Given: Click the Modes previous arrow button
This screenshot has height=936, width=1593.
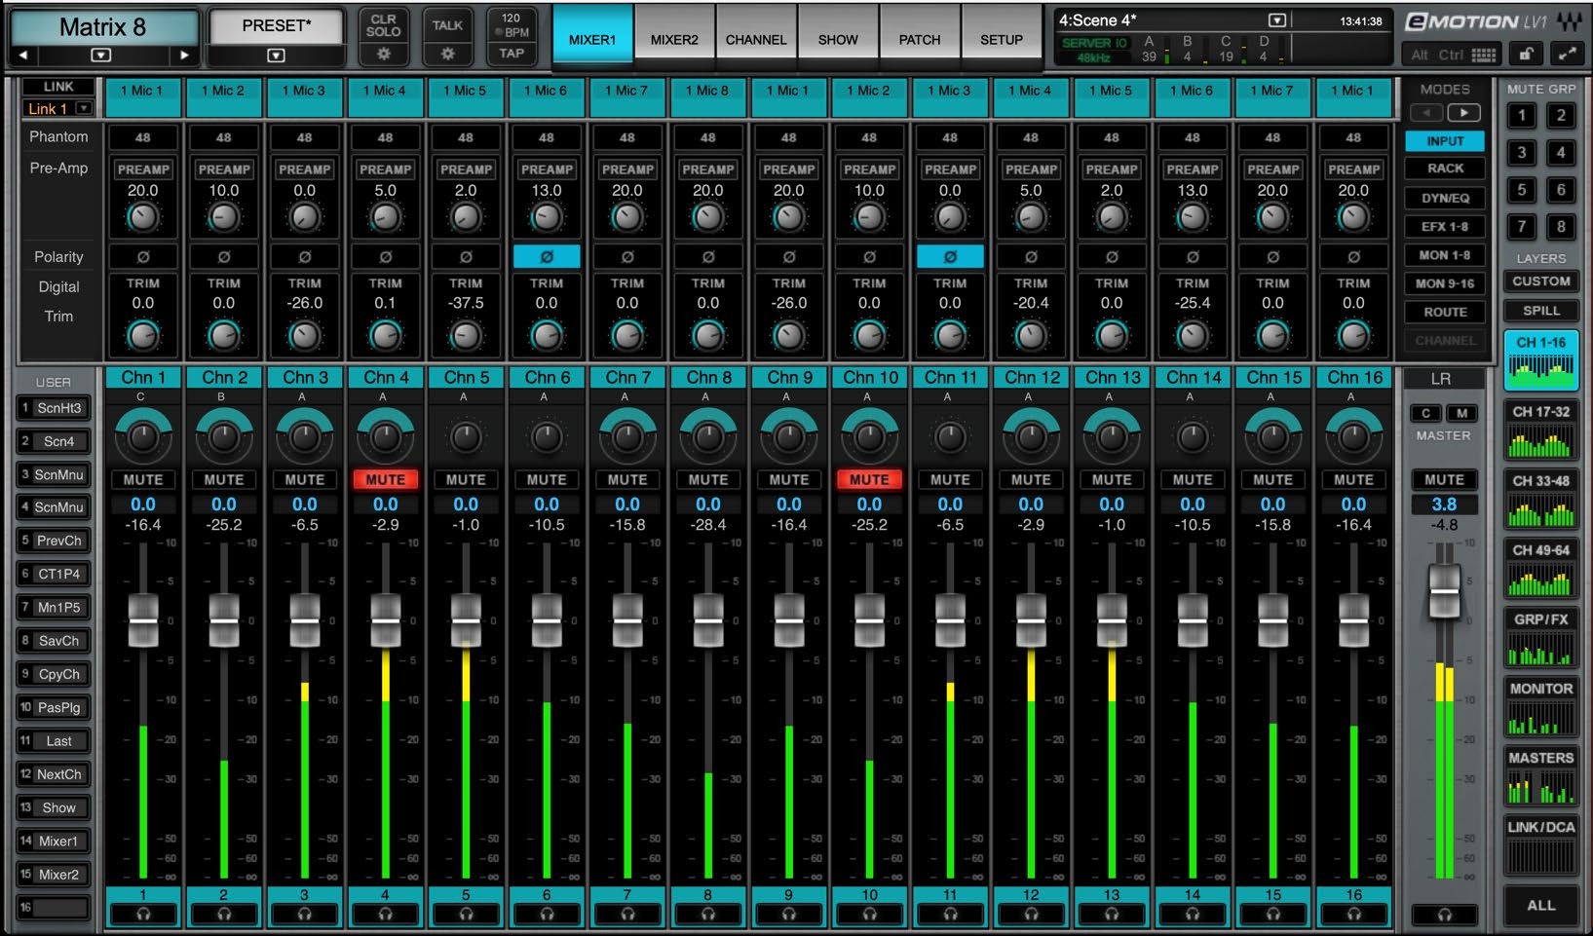Looking at the screenshot, I should [x=1425, y=113].
